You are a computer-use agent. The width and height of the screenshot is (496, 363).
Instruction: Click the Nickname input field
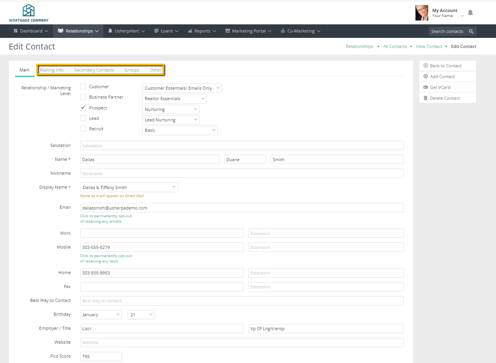[x=242, y=174]
